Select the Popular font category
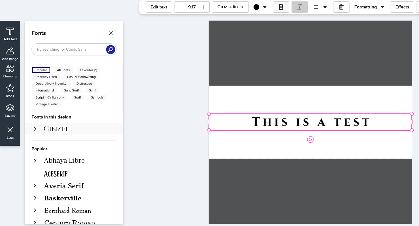This screenshot has width=419, height=226. 41,70
